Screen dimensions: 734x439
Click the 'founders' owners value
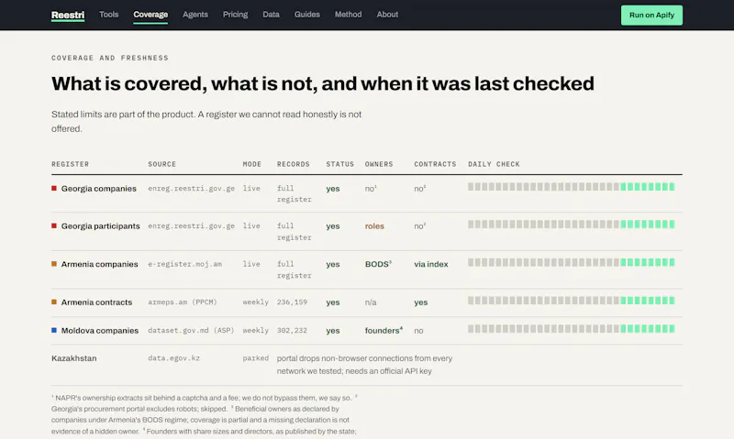coord(384,330)
